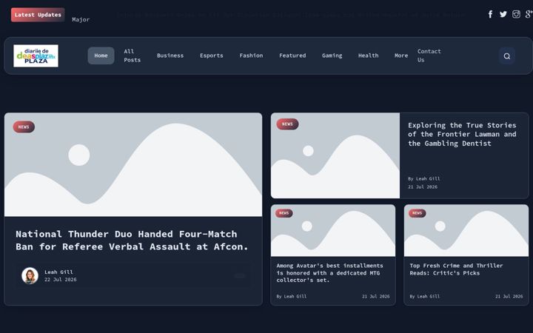Click 'By Leah Gill' on Crime Thriller card
Image resolution: width=533 pixels, height=333 pixels.
[x=425, y=297]
